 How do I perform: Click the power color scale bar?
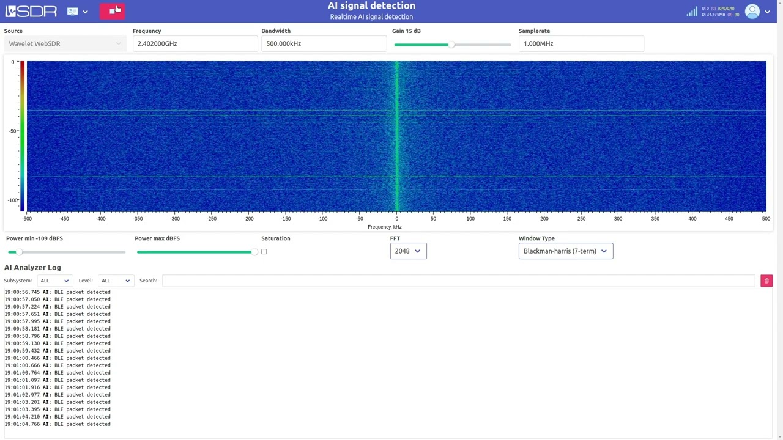pyautogui.click(x=22, y=136)
